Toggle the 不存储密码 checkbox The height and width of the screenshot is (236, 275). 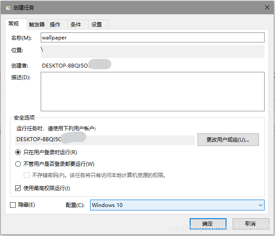pos(26,175)
